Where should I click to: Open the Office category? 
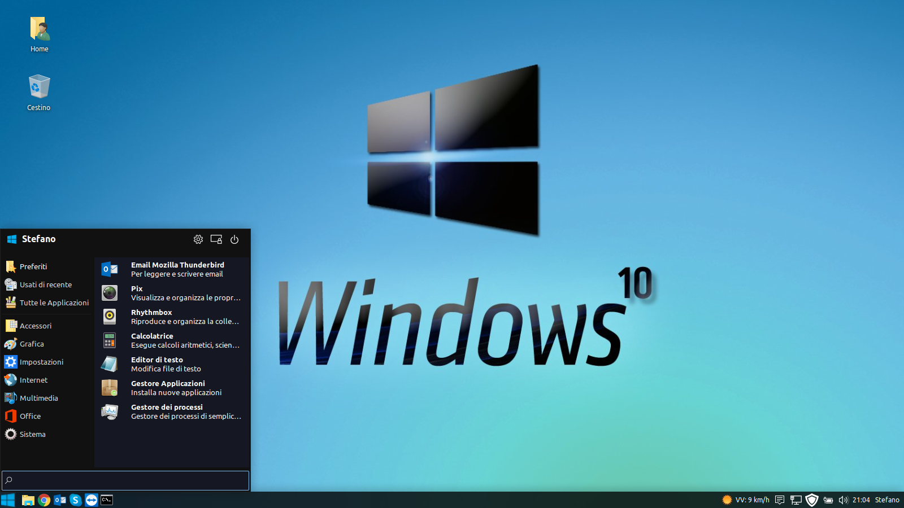(x=47, y=416)
